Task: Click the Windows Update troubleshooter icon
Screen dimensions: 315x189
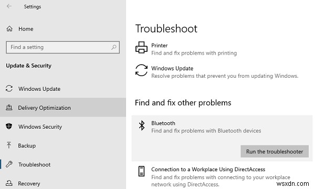Action: 141,70
